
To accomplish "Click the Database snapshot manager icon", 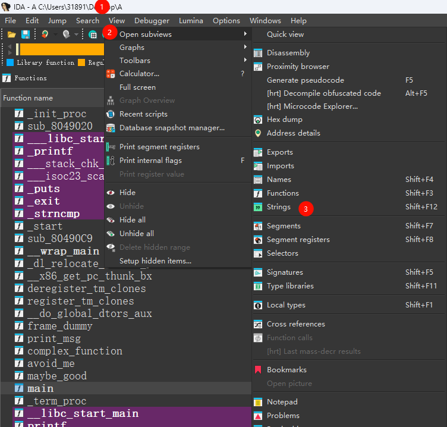I will 111,128.
